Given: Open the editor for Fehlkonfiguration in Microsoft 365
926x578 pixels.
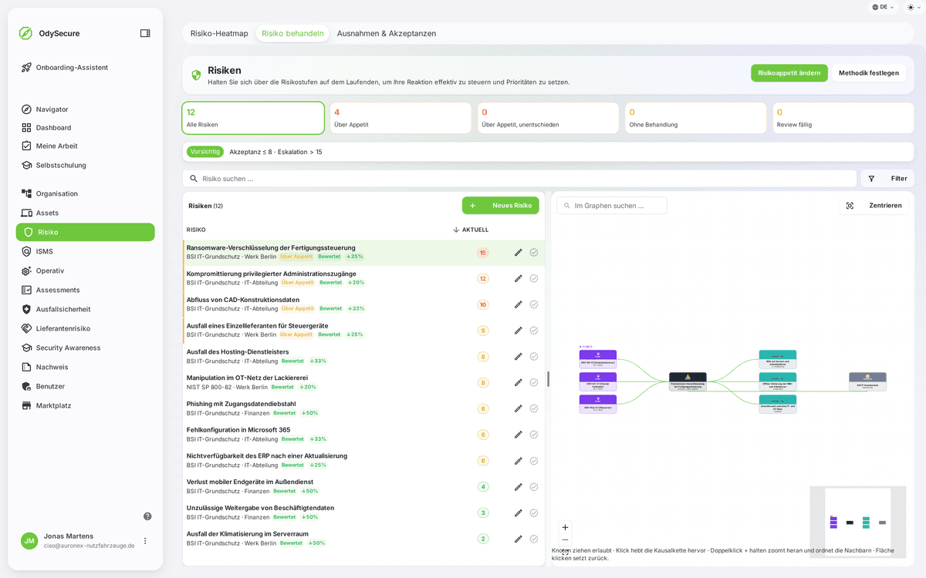Looking at the screenshot, I should coord(519,435).
